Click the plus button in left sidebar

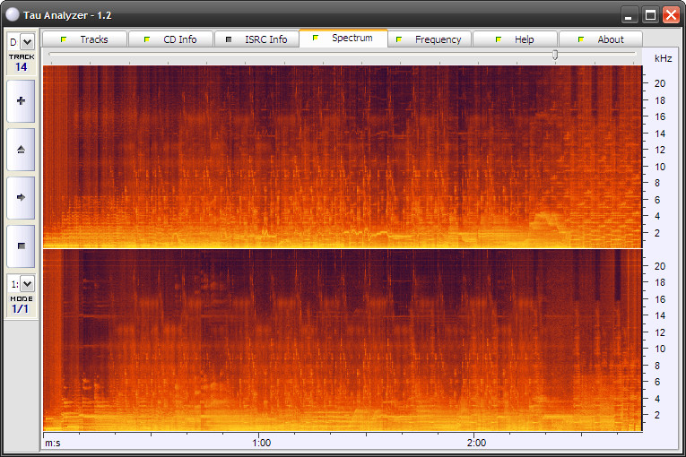point(21,101)
